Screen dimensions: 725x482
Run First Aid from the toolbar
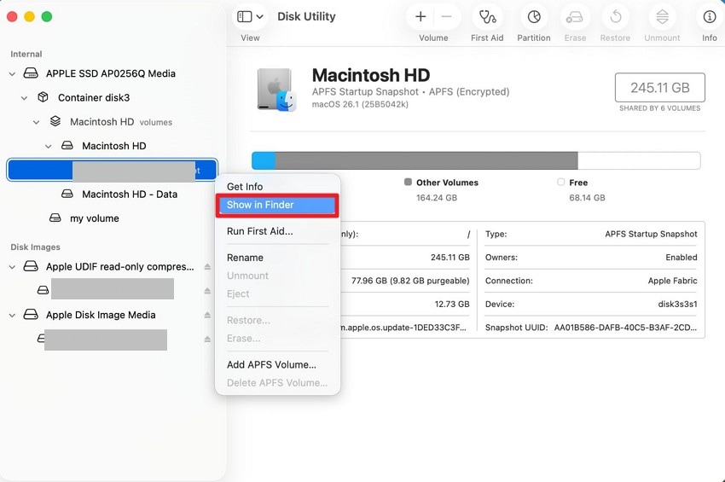click(x=487, y=17)
